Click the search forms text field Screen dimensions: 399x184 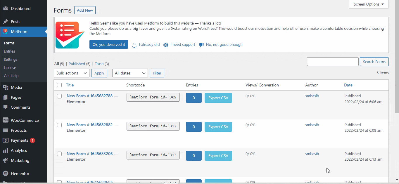click(333, 62)
